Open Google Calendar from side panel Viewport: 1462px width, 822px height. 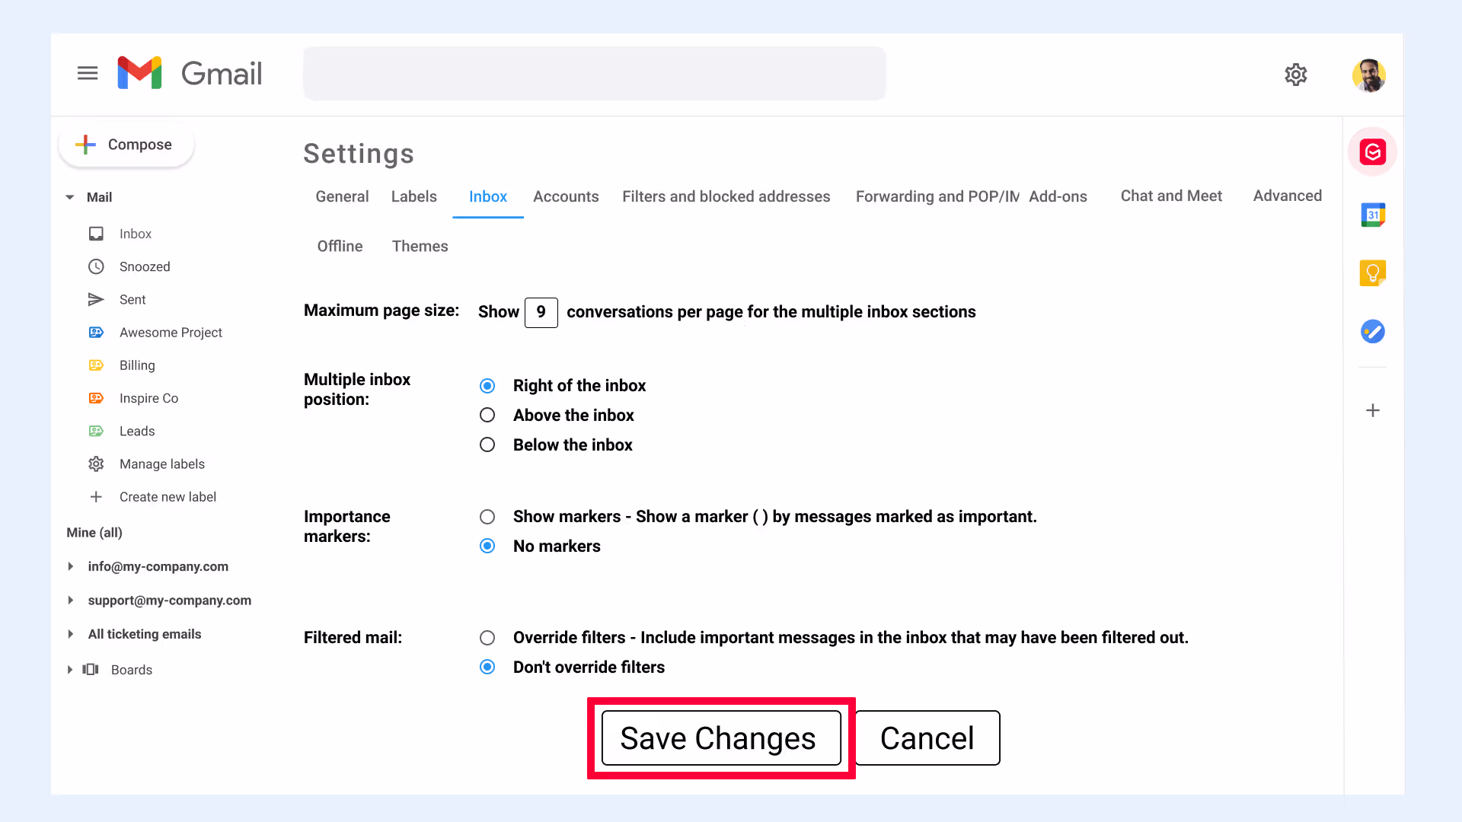pos(1372,214)
